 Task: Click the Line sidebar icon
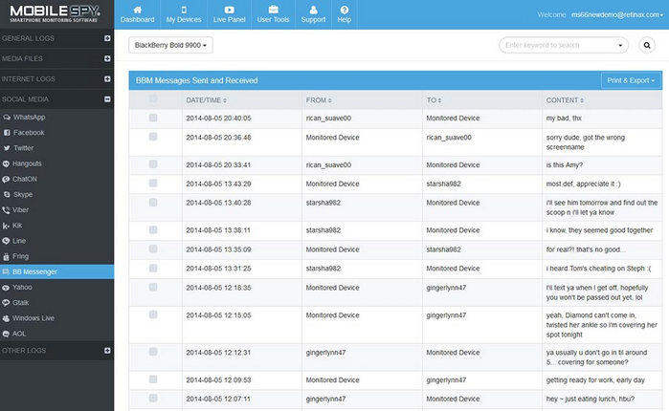click(6, 241)
